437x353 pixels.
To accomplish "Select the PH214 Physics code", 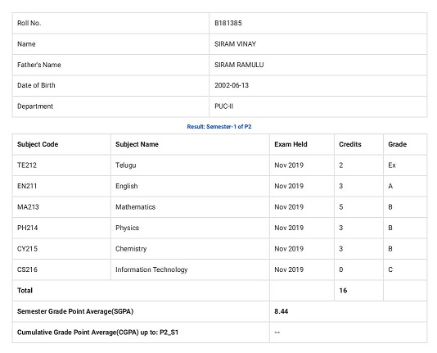I will 27,228.
